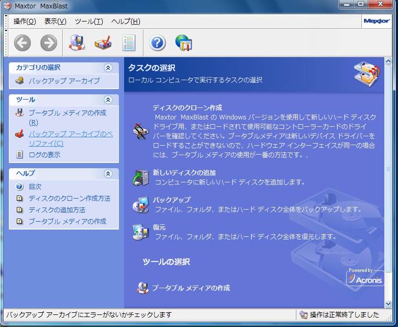The width and height of the screenshot is (398, 327).
Task: Click the Back arrow toolbar button
Action: [23, 43]
